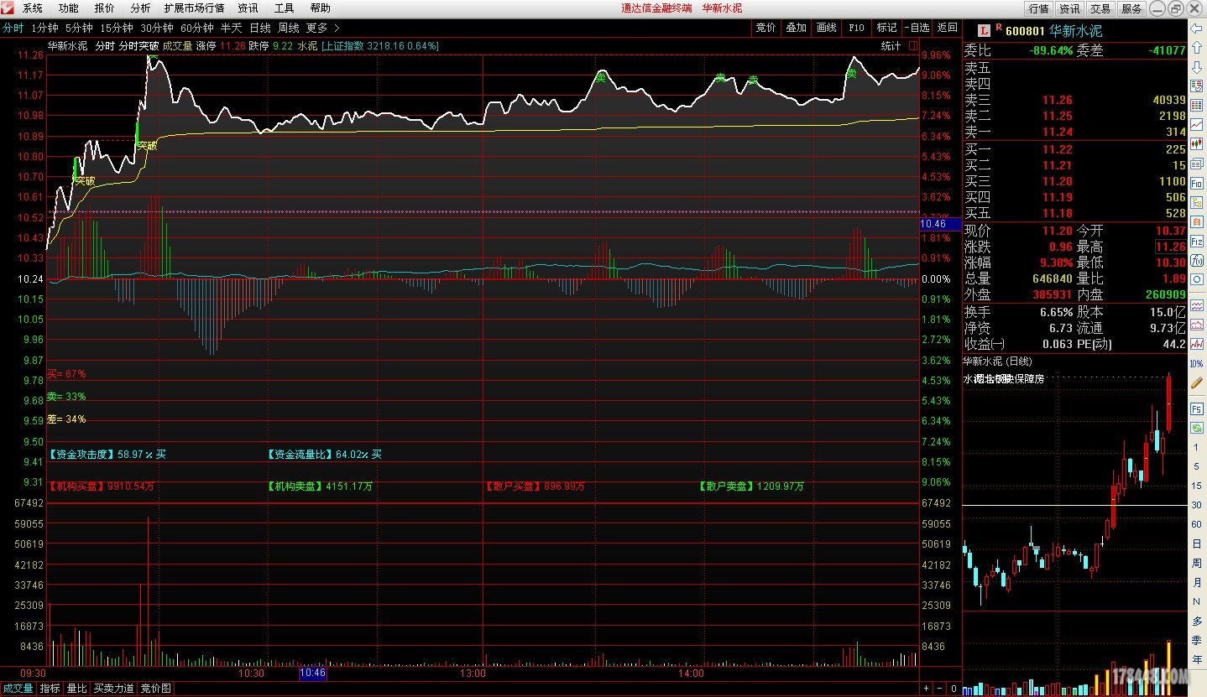Click the 画线 drawing button
This screenshot has height=697, width=1207.
[826, 28]
